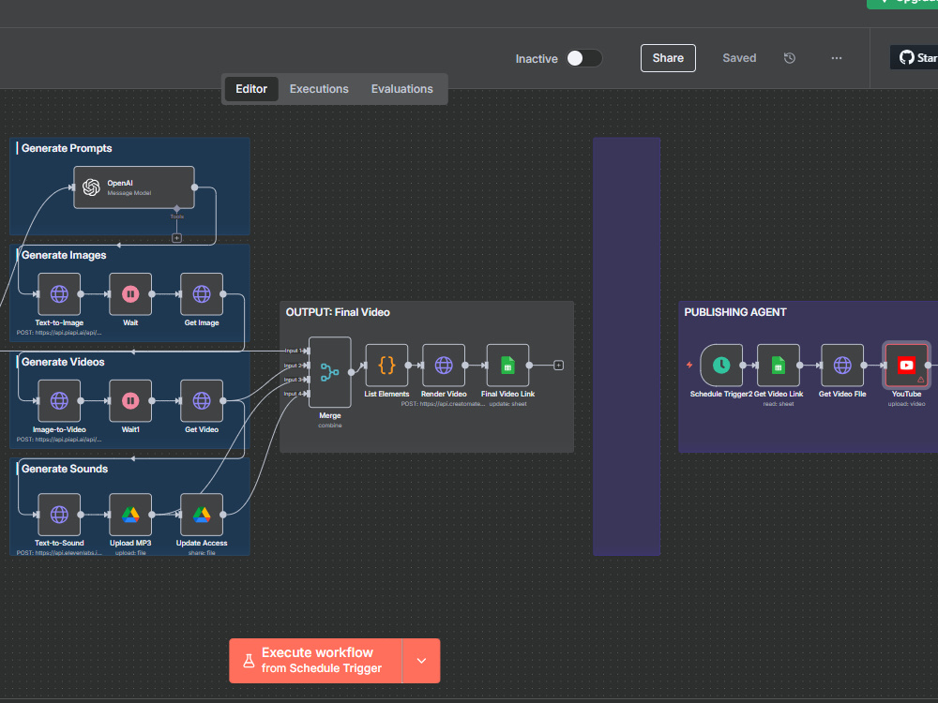Click the Schedule Trigger2 lightning bolt icon
938x703 pixels.
tap(689, 365)
